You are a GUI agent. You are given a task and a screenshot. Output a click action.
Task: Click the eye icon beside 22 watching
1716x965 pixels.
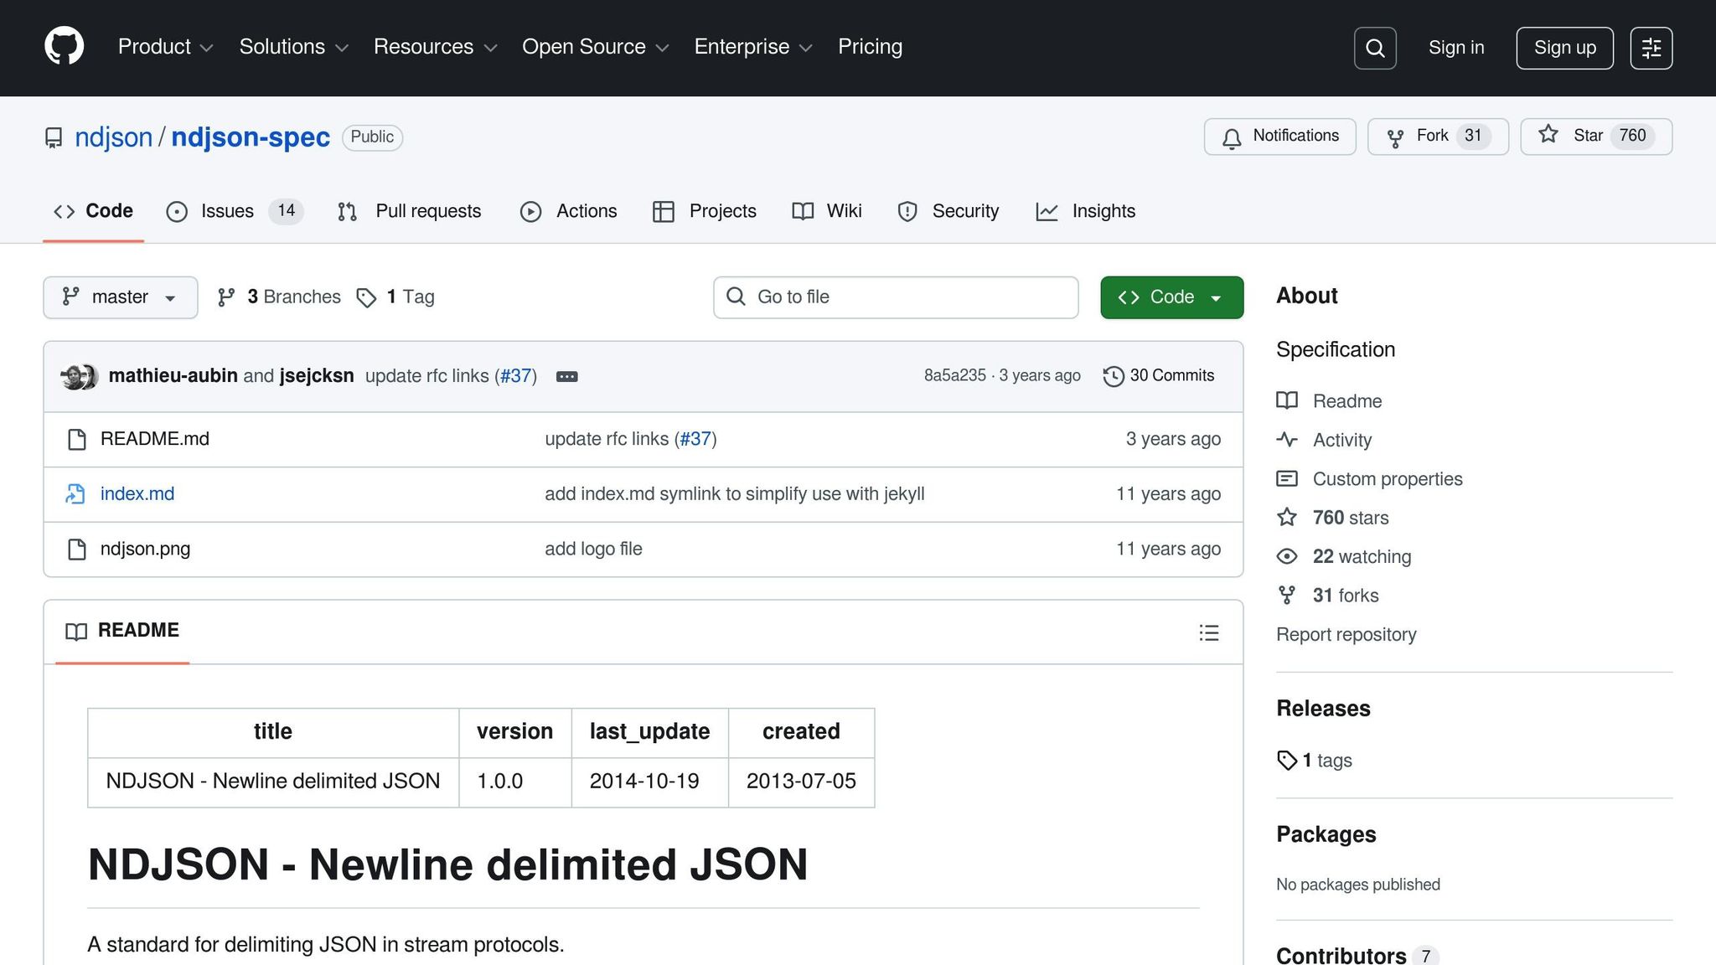pyautogui.click(x=1287, y=556)
